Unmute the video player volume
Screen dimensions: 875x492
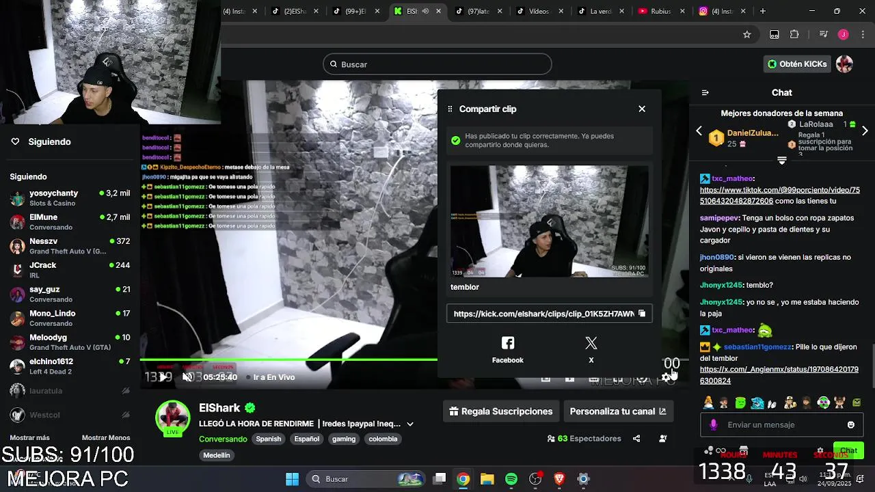(188, 377)
